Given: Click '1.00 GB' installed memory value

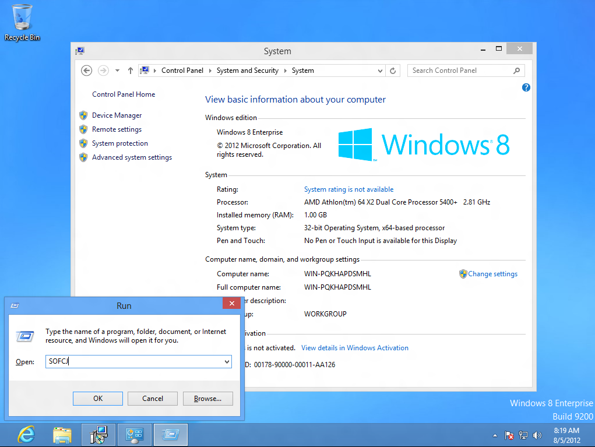Looking at the screenshot, I should coord(315,215).
